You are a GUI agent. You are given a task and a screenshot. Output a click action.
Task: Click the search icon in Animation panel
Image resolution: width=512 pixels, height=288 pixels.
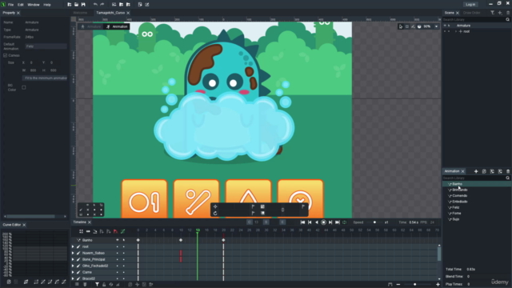pos(507,178)
